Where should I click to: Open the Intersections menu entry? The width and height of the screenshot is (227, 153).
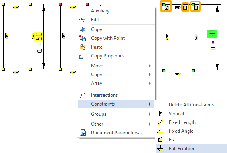tap(116, 95)
